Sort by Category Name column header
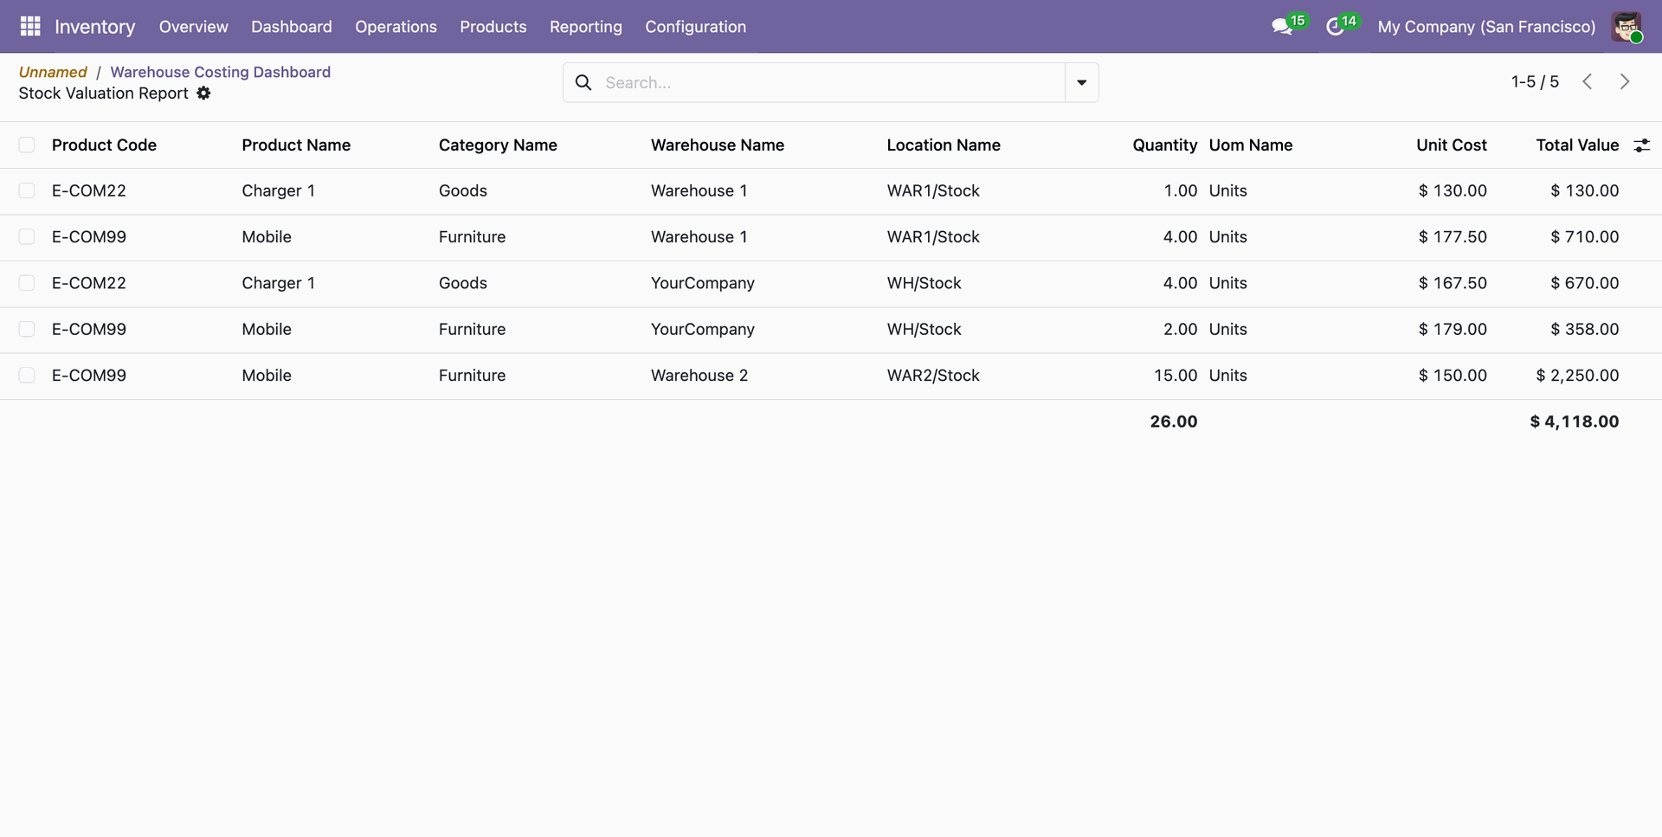 point(498,145)
